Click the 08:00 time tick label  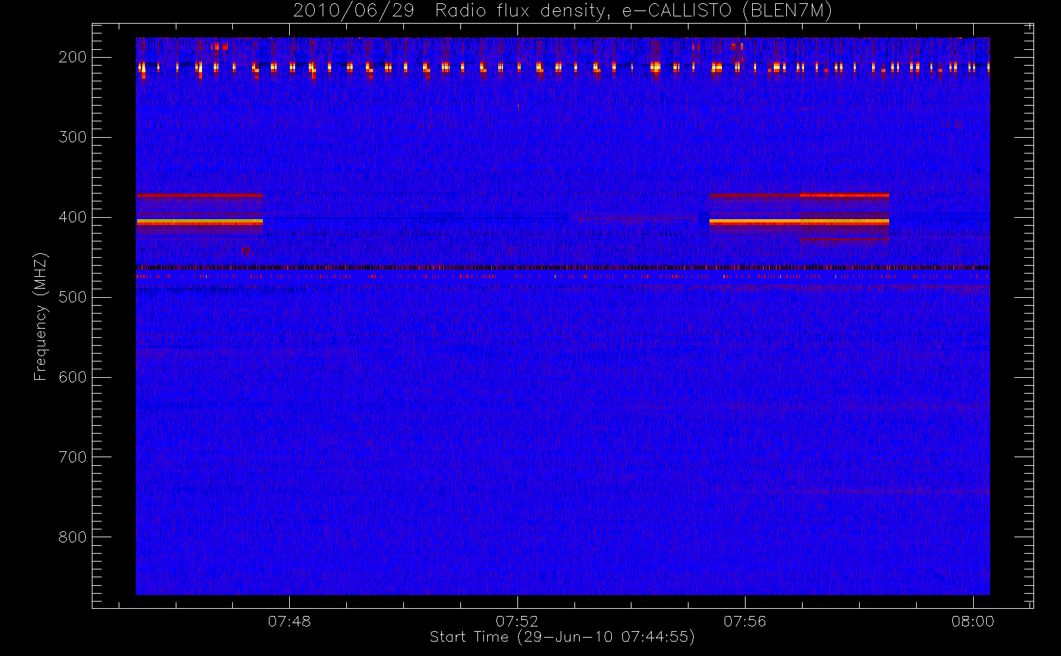coord(973,621)
